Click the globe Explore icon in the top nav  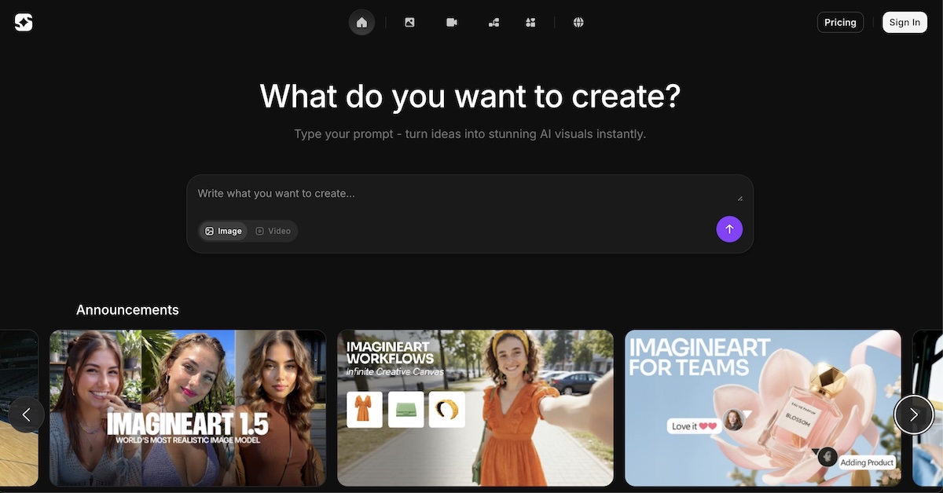pyautogui.click(x=578, y=23)
